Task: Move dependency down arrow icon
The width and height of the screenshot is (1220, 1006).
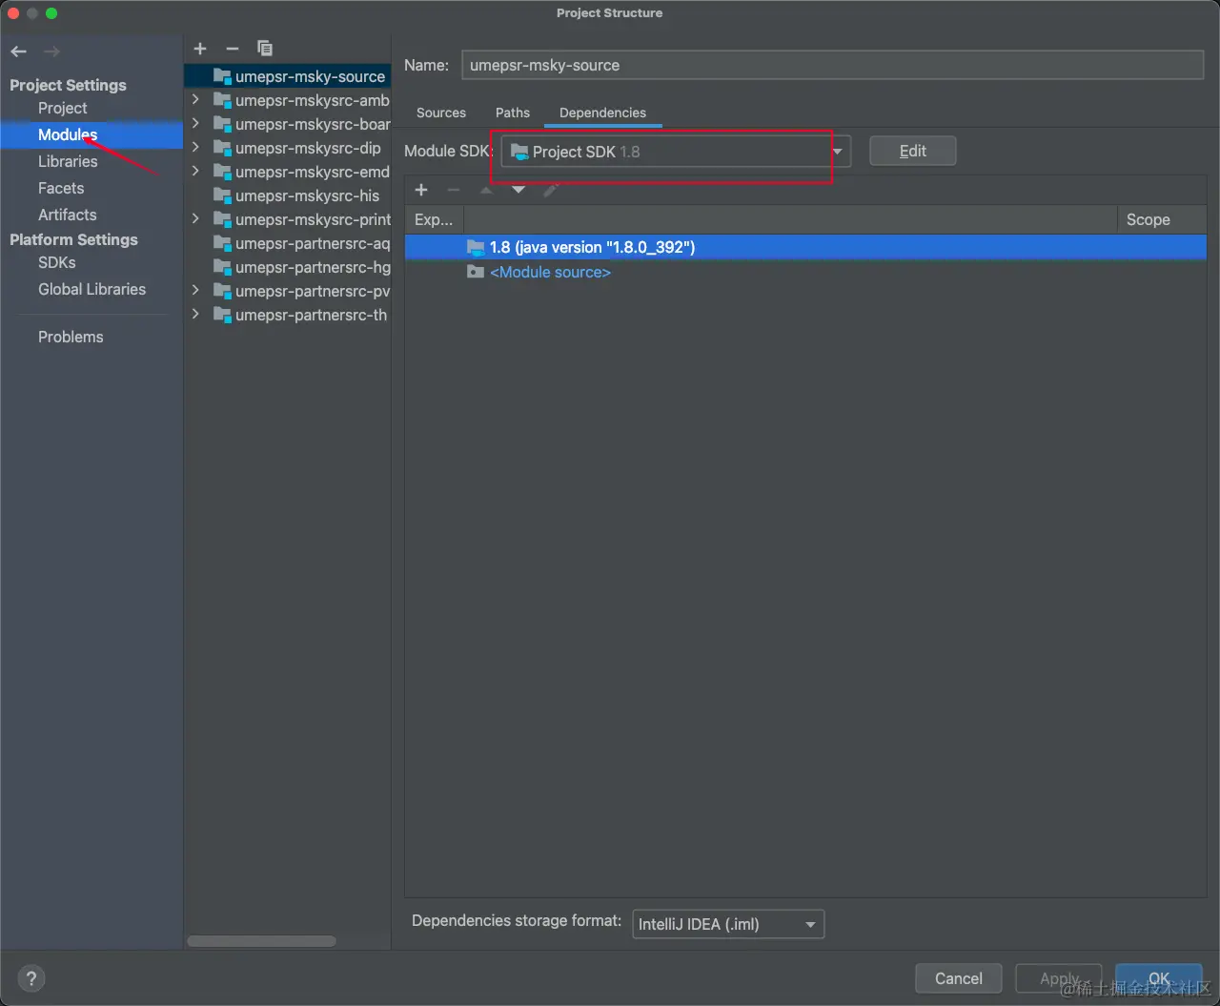Action: [518, 190]
